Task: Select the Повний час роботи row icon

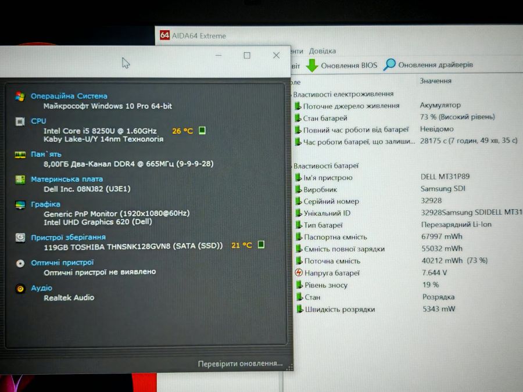Action: click(298, 130)
